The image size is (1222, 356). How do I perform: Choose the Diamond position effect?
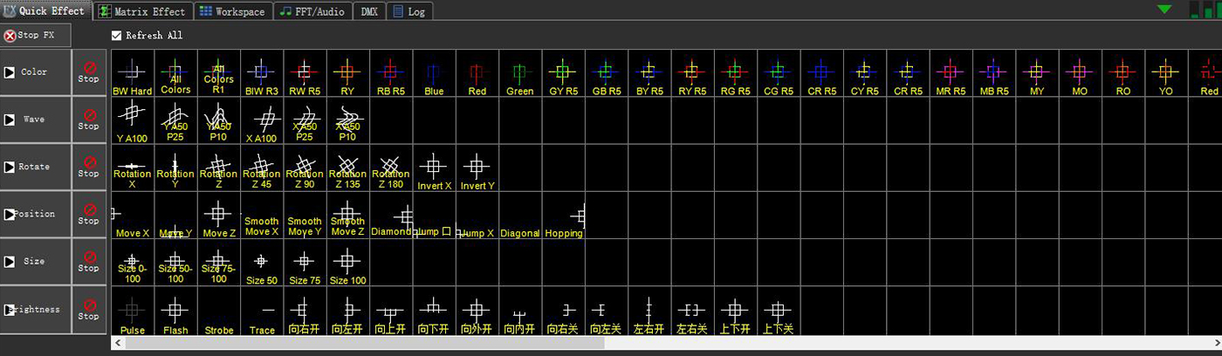pos(391,215)
